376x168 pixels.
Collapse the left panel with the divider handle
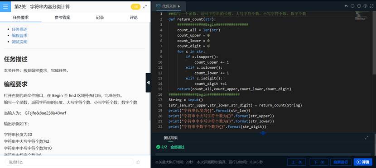(149, 83)
